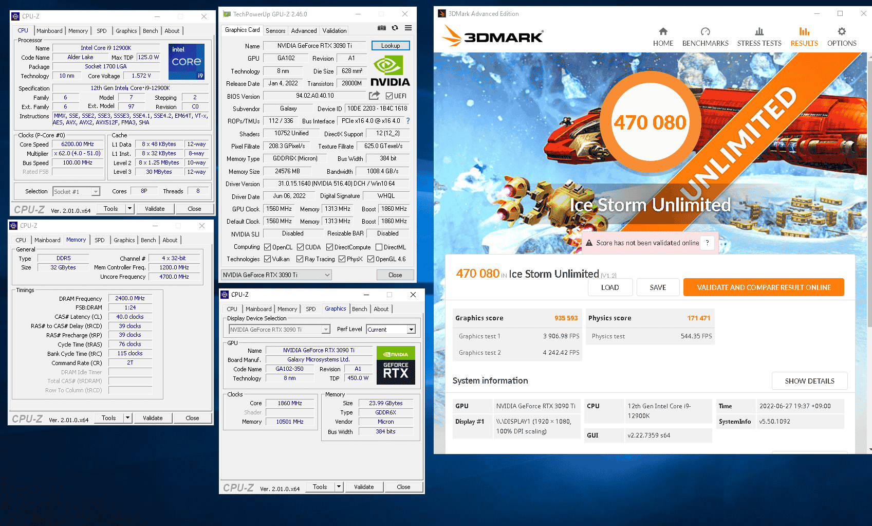Click the validation warning question mark button

[708, 243]
